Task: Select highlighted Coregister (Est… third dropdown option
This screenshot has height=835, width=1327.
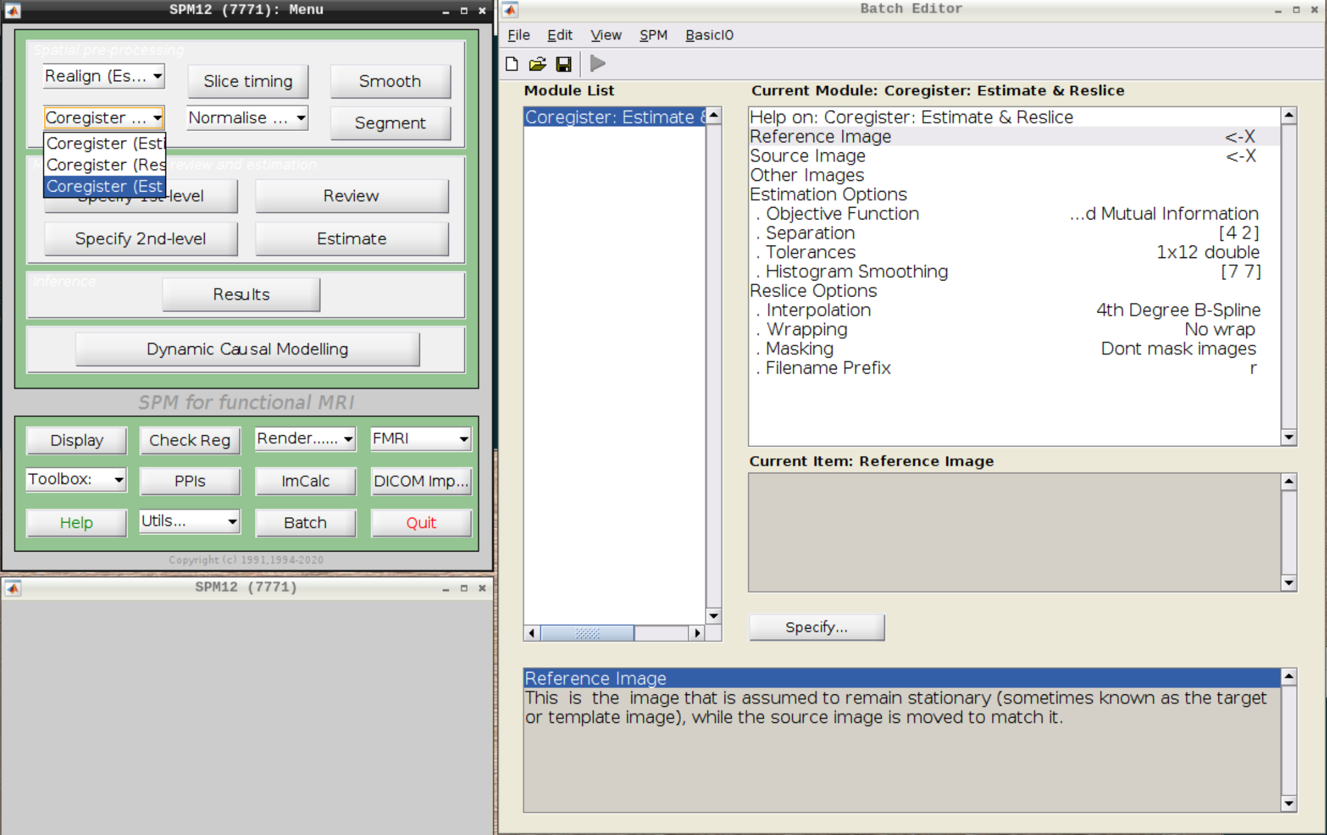Action: pos(104,186)
